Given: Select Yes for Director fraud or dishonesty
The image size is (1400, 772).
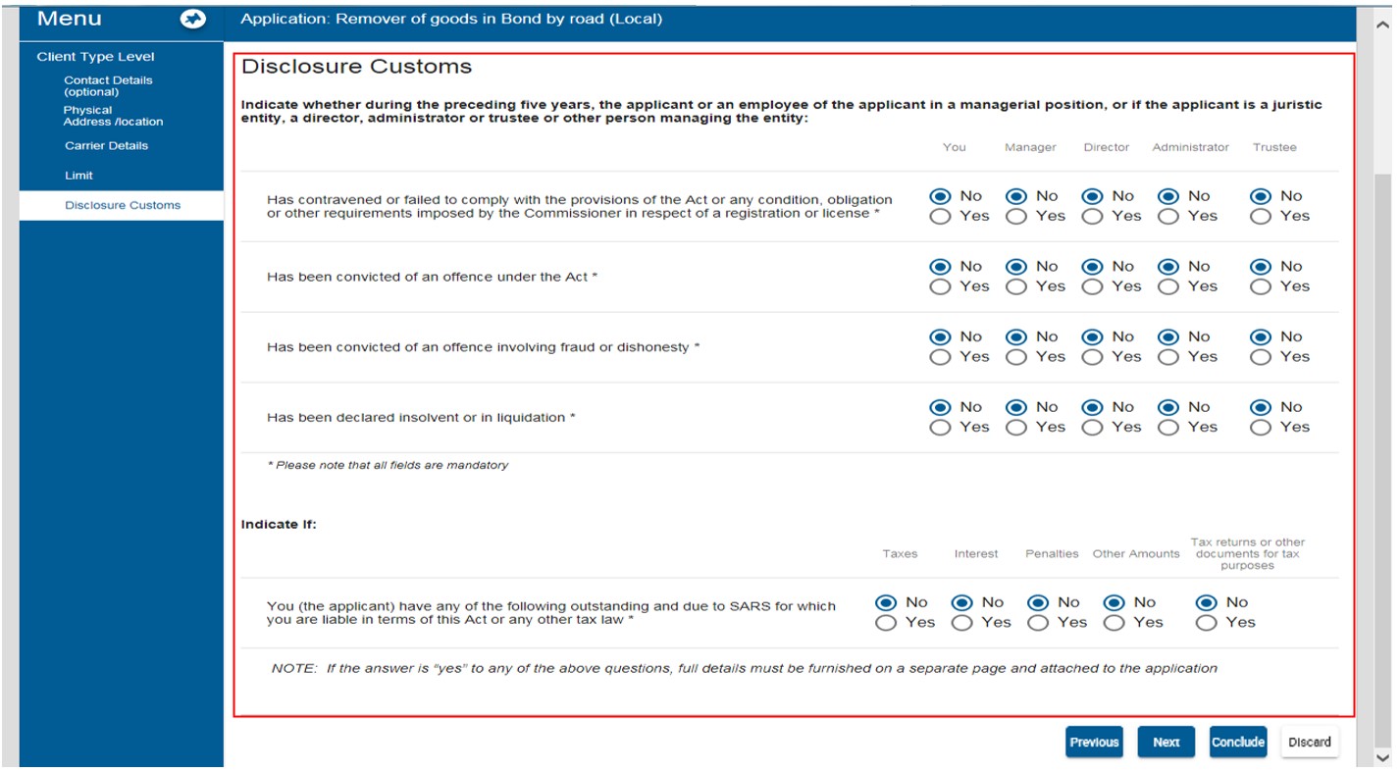Looking at the screenshot, I should tap(1093, 358).
